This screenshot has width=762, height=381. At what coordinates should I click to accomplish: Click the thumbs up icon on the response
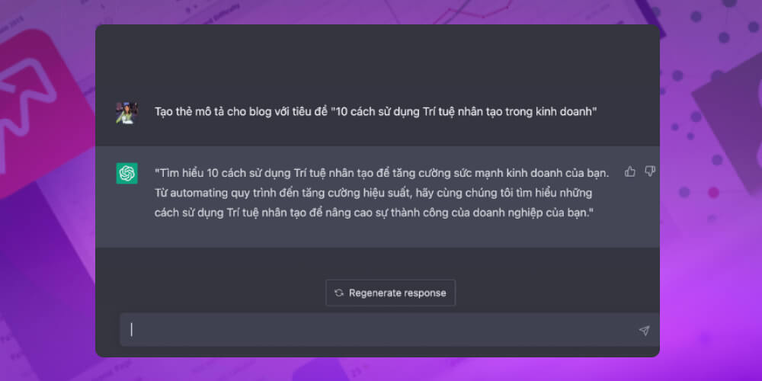pyautogui.click(x=630, y=172)
